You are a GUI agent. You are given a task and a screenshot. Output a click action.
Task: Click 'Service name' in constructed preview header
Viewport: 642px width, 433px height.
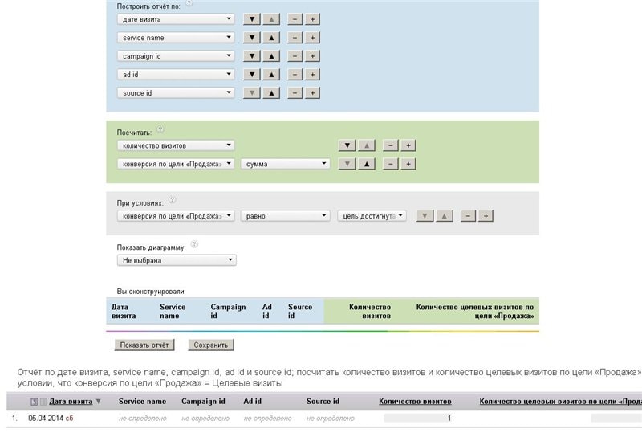pyautogui.click(x=173, y=311)
